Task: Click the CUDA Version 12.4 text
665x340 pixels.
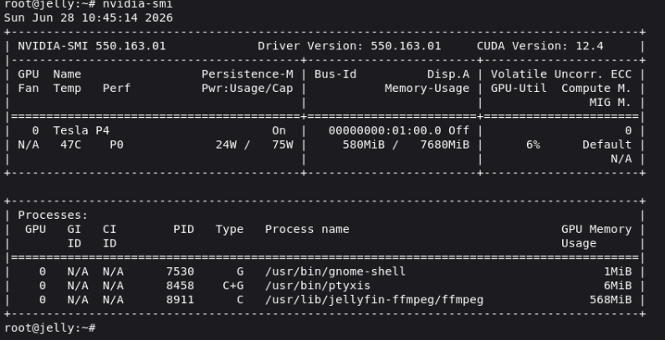Action: point(540,46)
